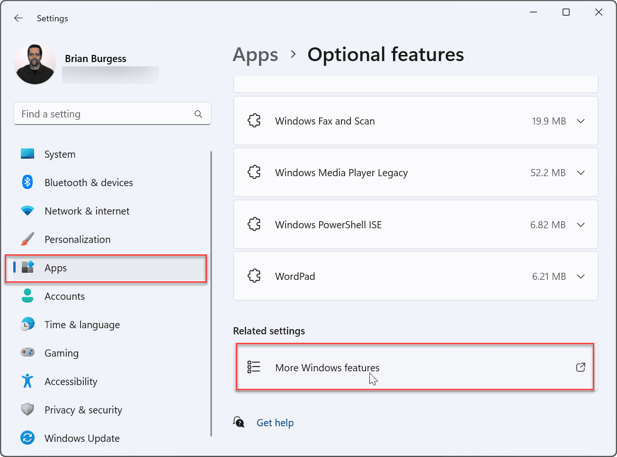Click the Get help question mark icon
This screenshot has width=617, height=457.
[239, 421]
